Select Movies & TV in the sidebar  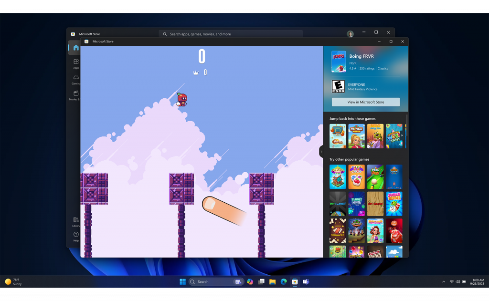75,95
